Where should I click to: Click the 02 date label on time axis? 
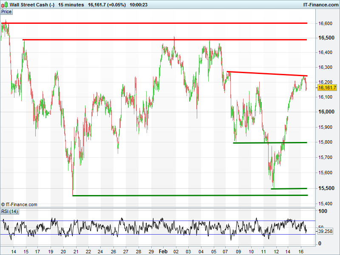tap(176, 252)
